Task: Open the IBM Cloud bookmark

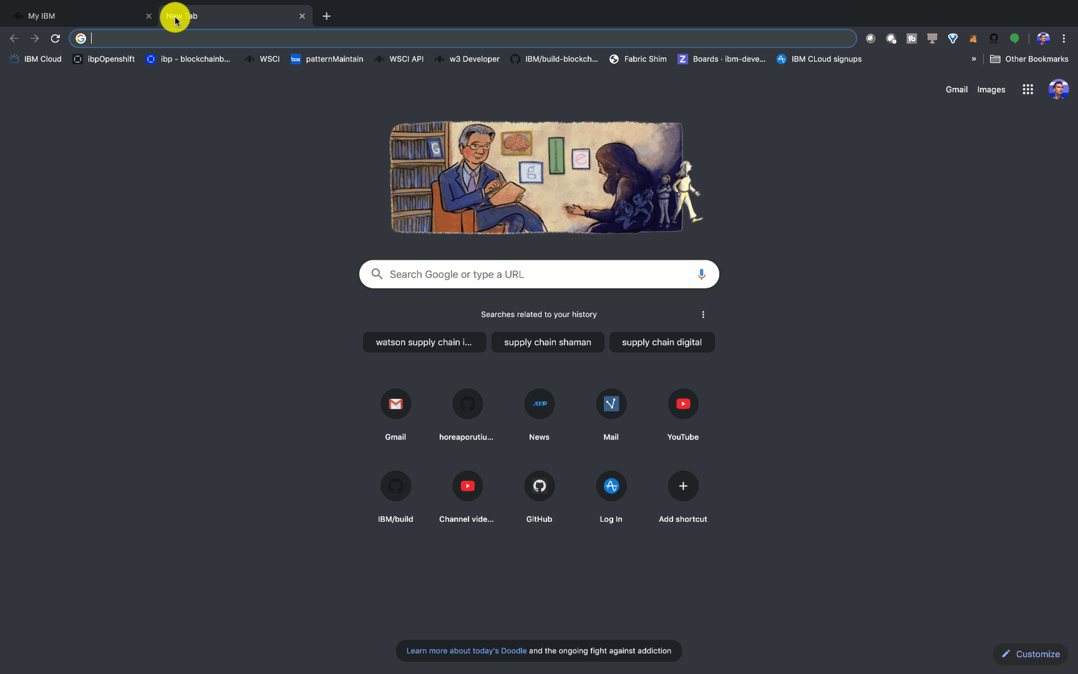Action: point(36,59)
